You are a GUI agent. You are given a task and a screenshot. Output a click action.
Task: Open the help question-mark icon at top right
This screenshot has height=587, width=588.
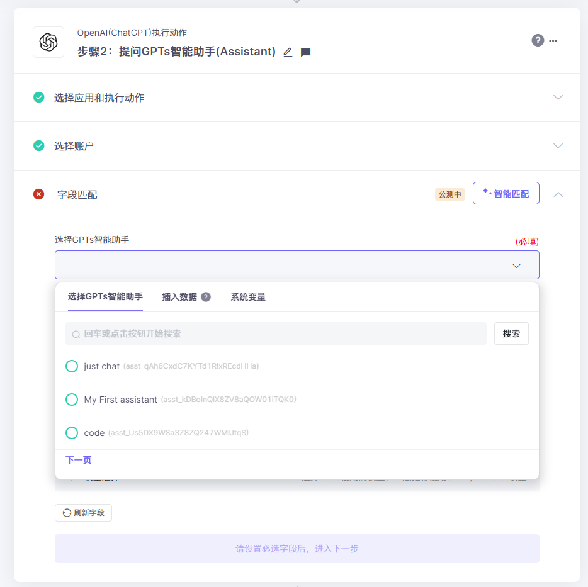(x=538, y=40)
